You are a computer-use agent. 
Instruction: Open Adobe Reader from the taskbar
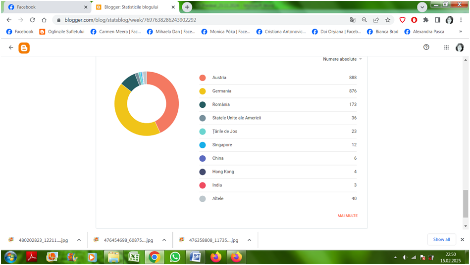click(32, 257)
